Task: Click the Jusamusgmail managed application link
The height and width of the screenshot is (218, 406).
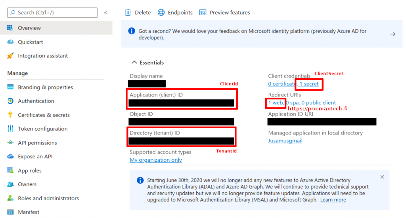Action: tap(285, 141)
